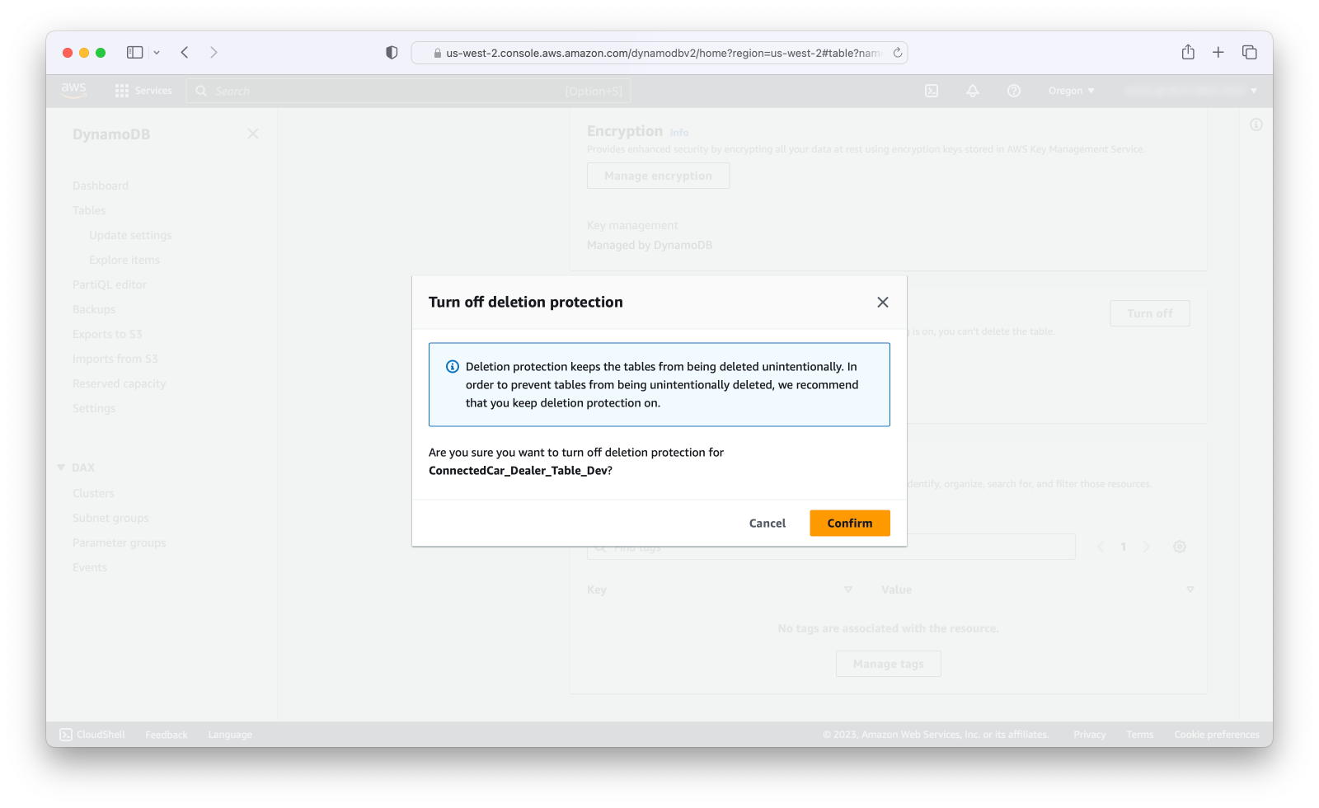The image size is (1319, 808).
Task: Open the AWS CloudShell icon in top bar
Action: [932, 91]
